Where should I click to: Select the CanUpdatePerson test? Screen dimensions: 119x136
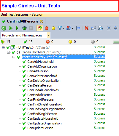click(40, 128)
